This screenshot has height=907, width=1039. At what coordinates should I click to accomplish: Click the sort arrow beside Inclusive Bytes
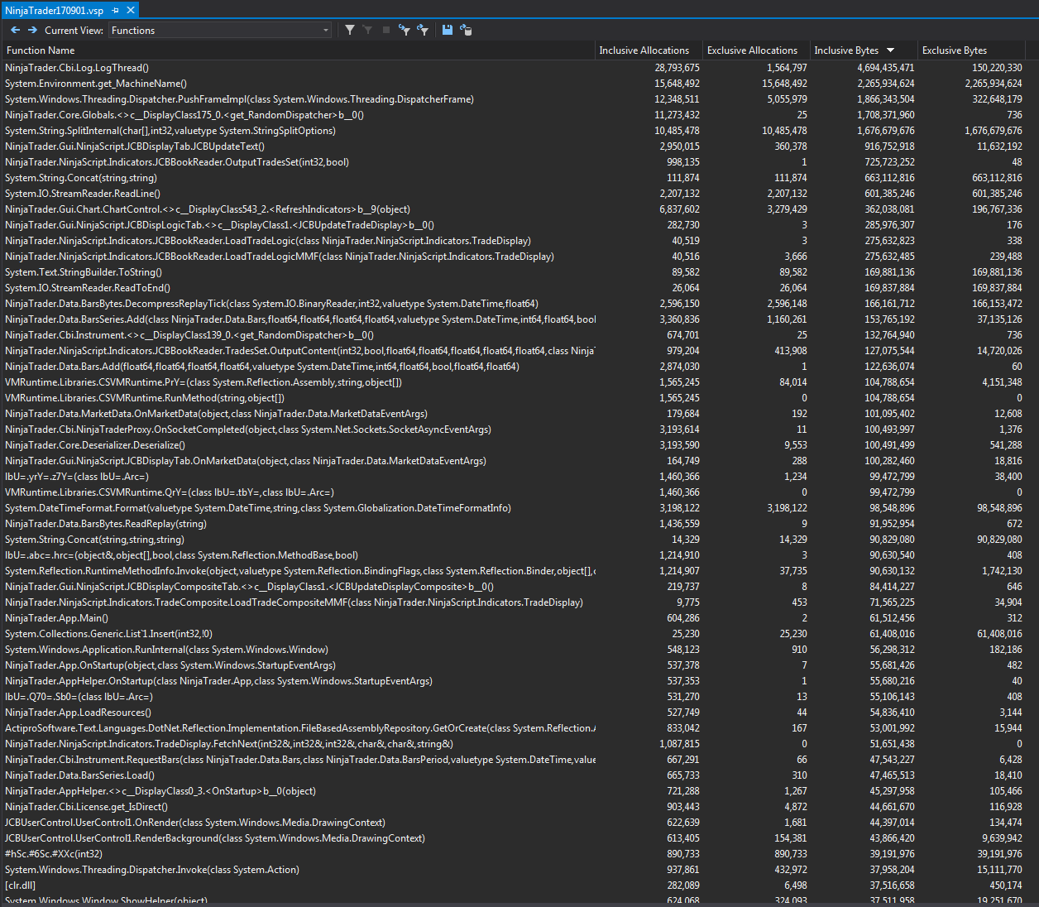[890, 50]
